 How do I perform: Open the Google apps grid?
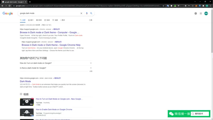pyautogui.click(x=201, y=13)
